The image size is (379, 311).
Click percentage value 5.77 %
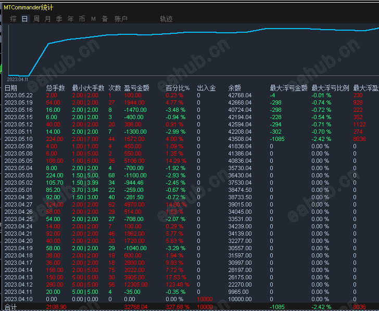(174, 234)
